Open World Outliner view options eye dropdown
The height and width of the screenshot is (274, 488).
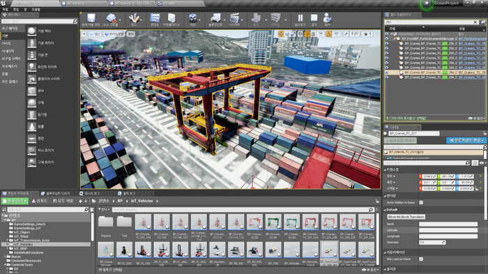[476, 119]
